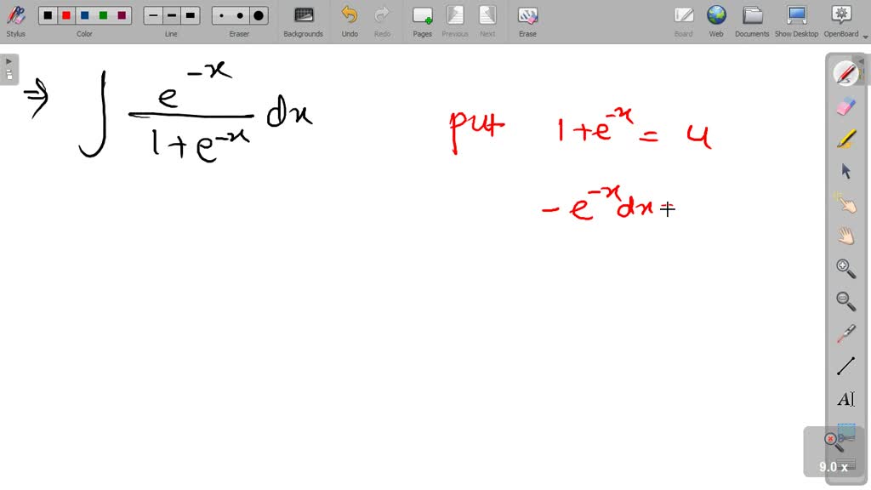
Task: Select the thickest line width
Action: tap(191, 14)
